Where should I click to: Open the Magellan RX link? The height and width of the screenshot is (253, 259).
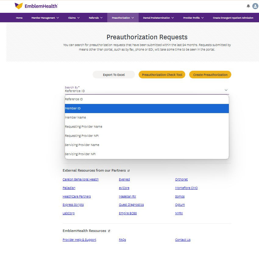coord(127,197)
